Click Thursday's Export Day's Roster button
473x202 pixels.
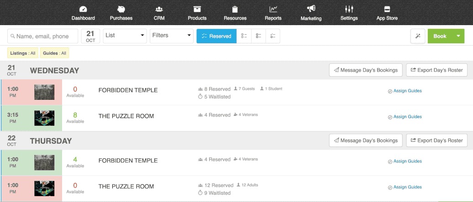click(437, 140)
